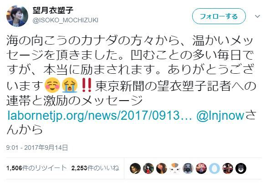Open the third liker avatar with long-haired woman
Viewport: 265px width, 183px height.
point(162,168)
